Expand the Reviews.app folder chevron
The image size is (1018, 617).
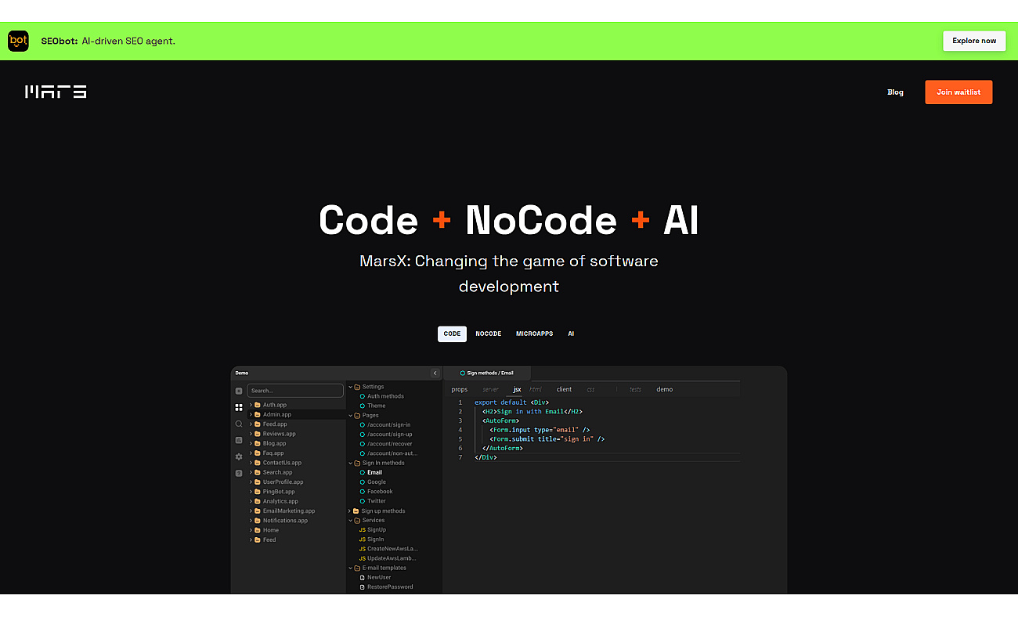[x=251, y=434]
